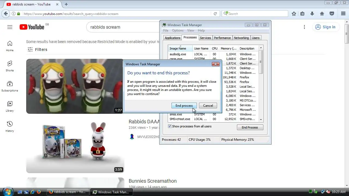Save page to Pocket icon
The image size is (349, 196).
pyautogui.click(x=332, y=14)
